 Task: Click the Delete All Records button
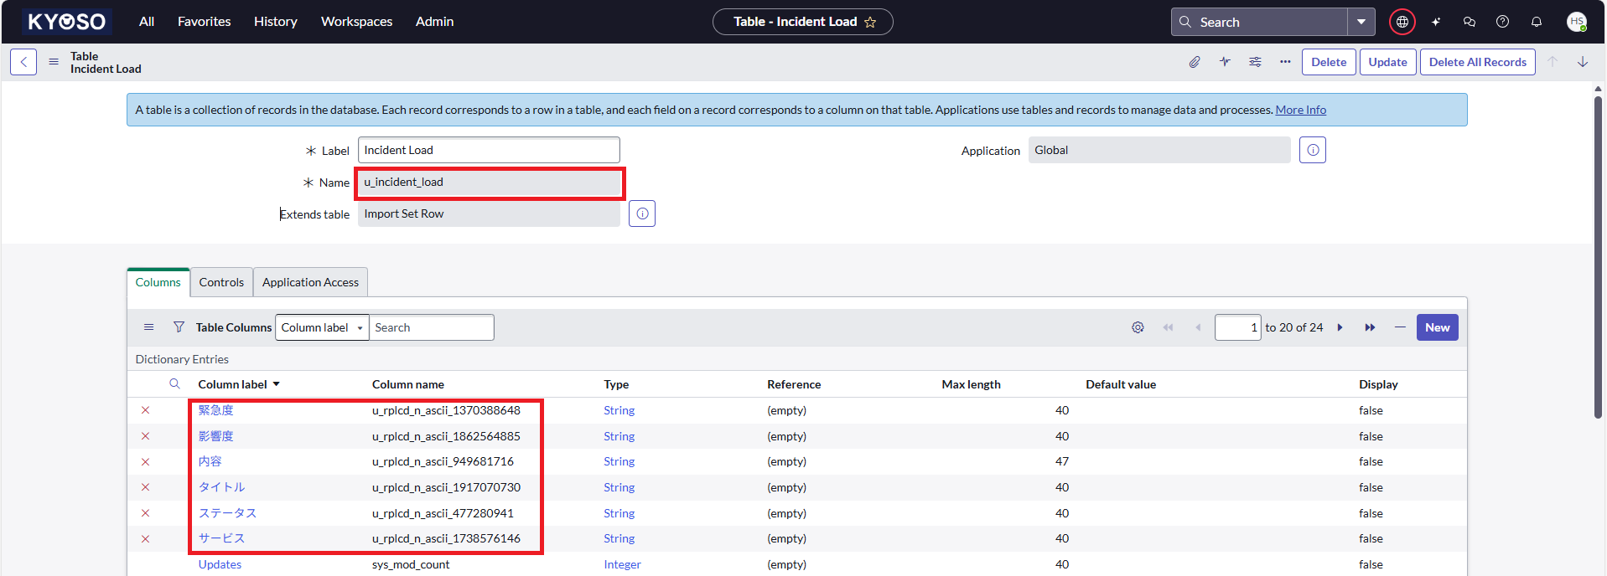tap(1477, 62)
